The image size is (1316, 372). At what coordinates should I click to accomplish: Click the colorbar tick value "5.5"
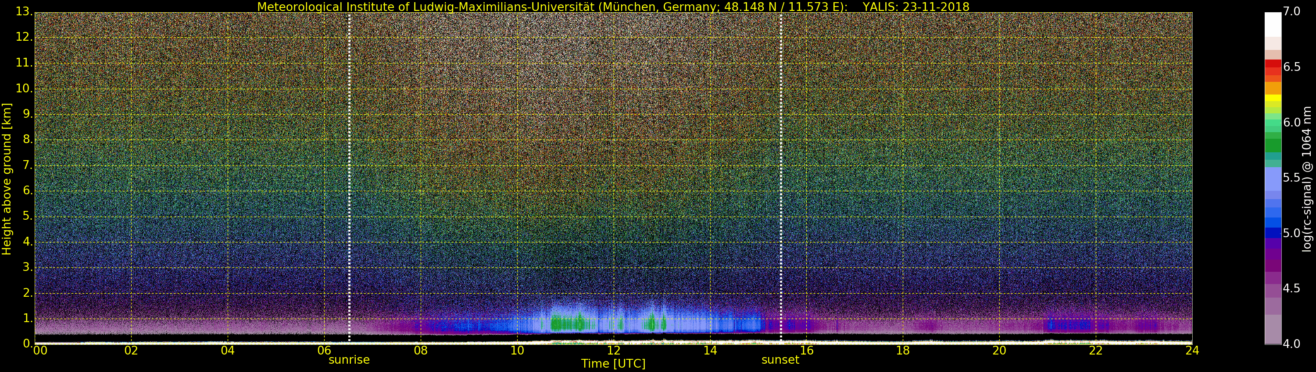(1291, 177)
